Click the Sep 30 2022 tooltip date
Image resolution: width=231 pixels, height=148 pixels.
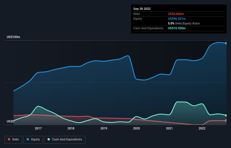point(142,9)
